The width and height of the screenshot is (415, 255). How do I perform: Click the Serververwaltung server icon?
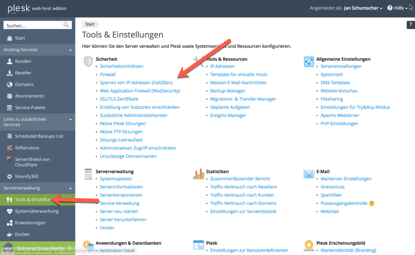click(x=88, y=174)
